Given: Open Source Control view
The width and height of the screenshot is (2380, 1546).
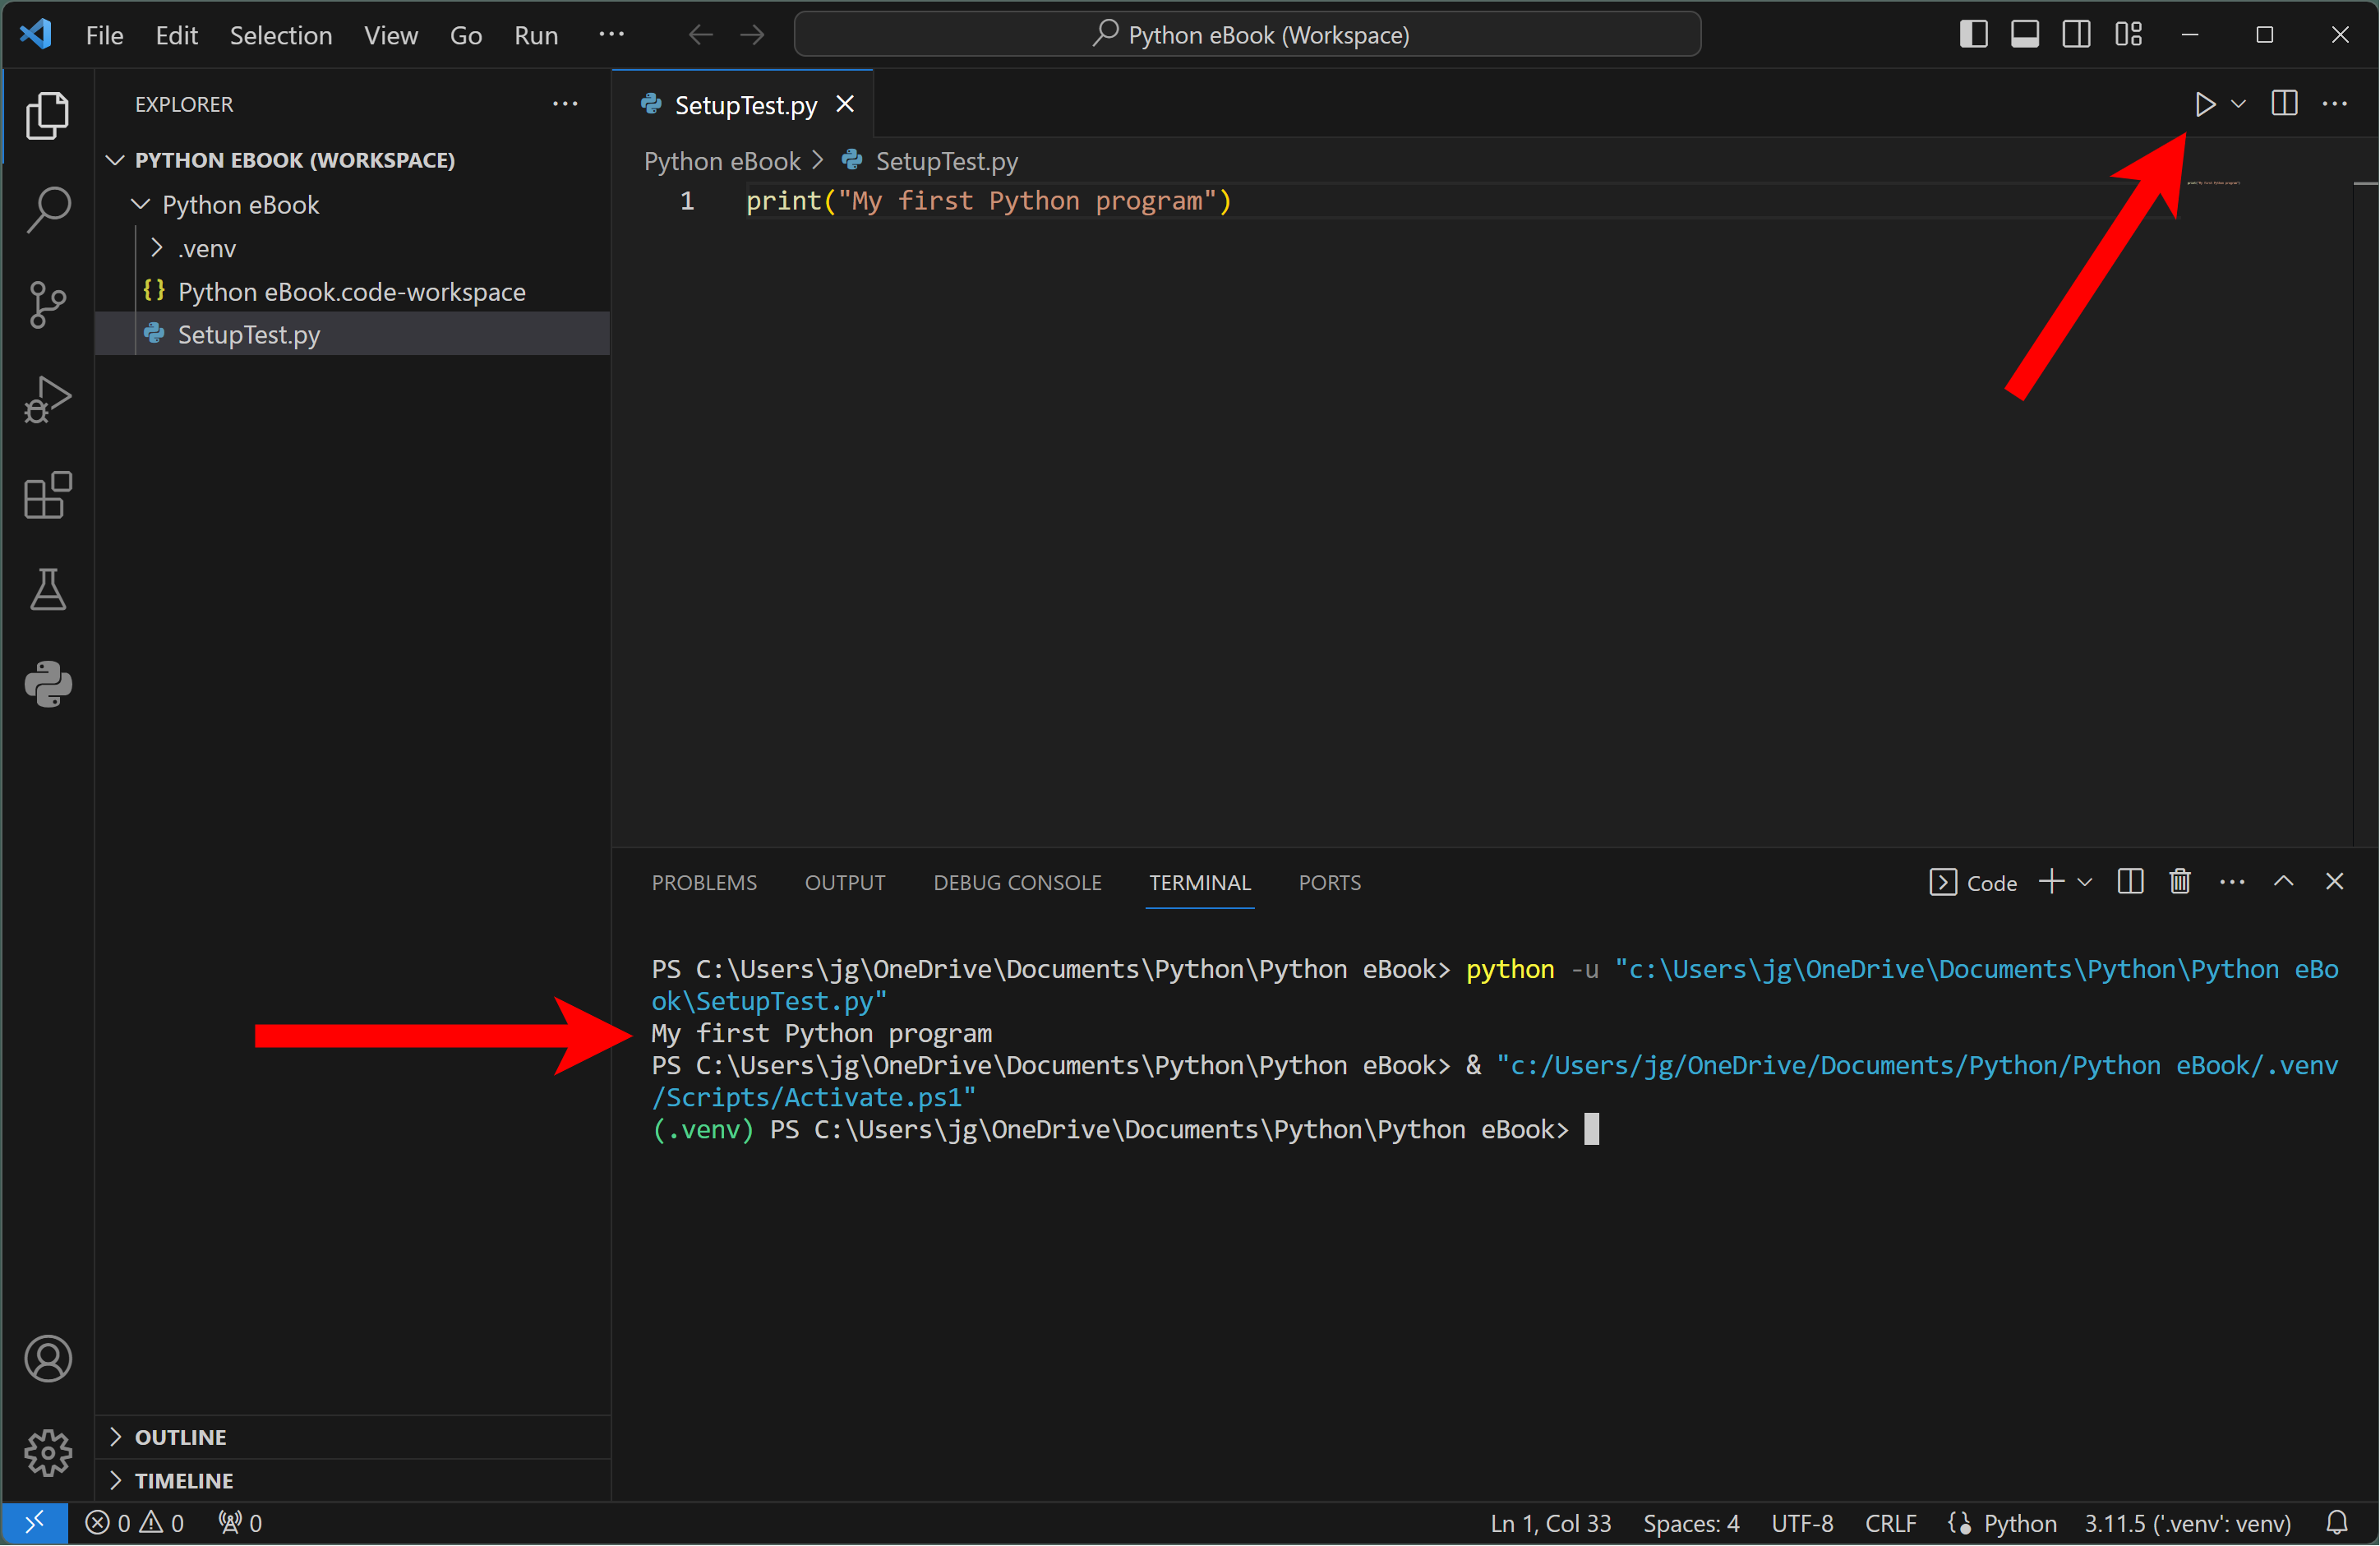Looking at the screenshot, I should [47, 304].
